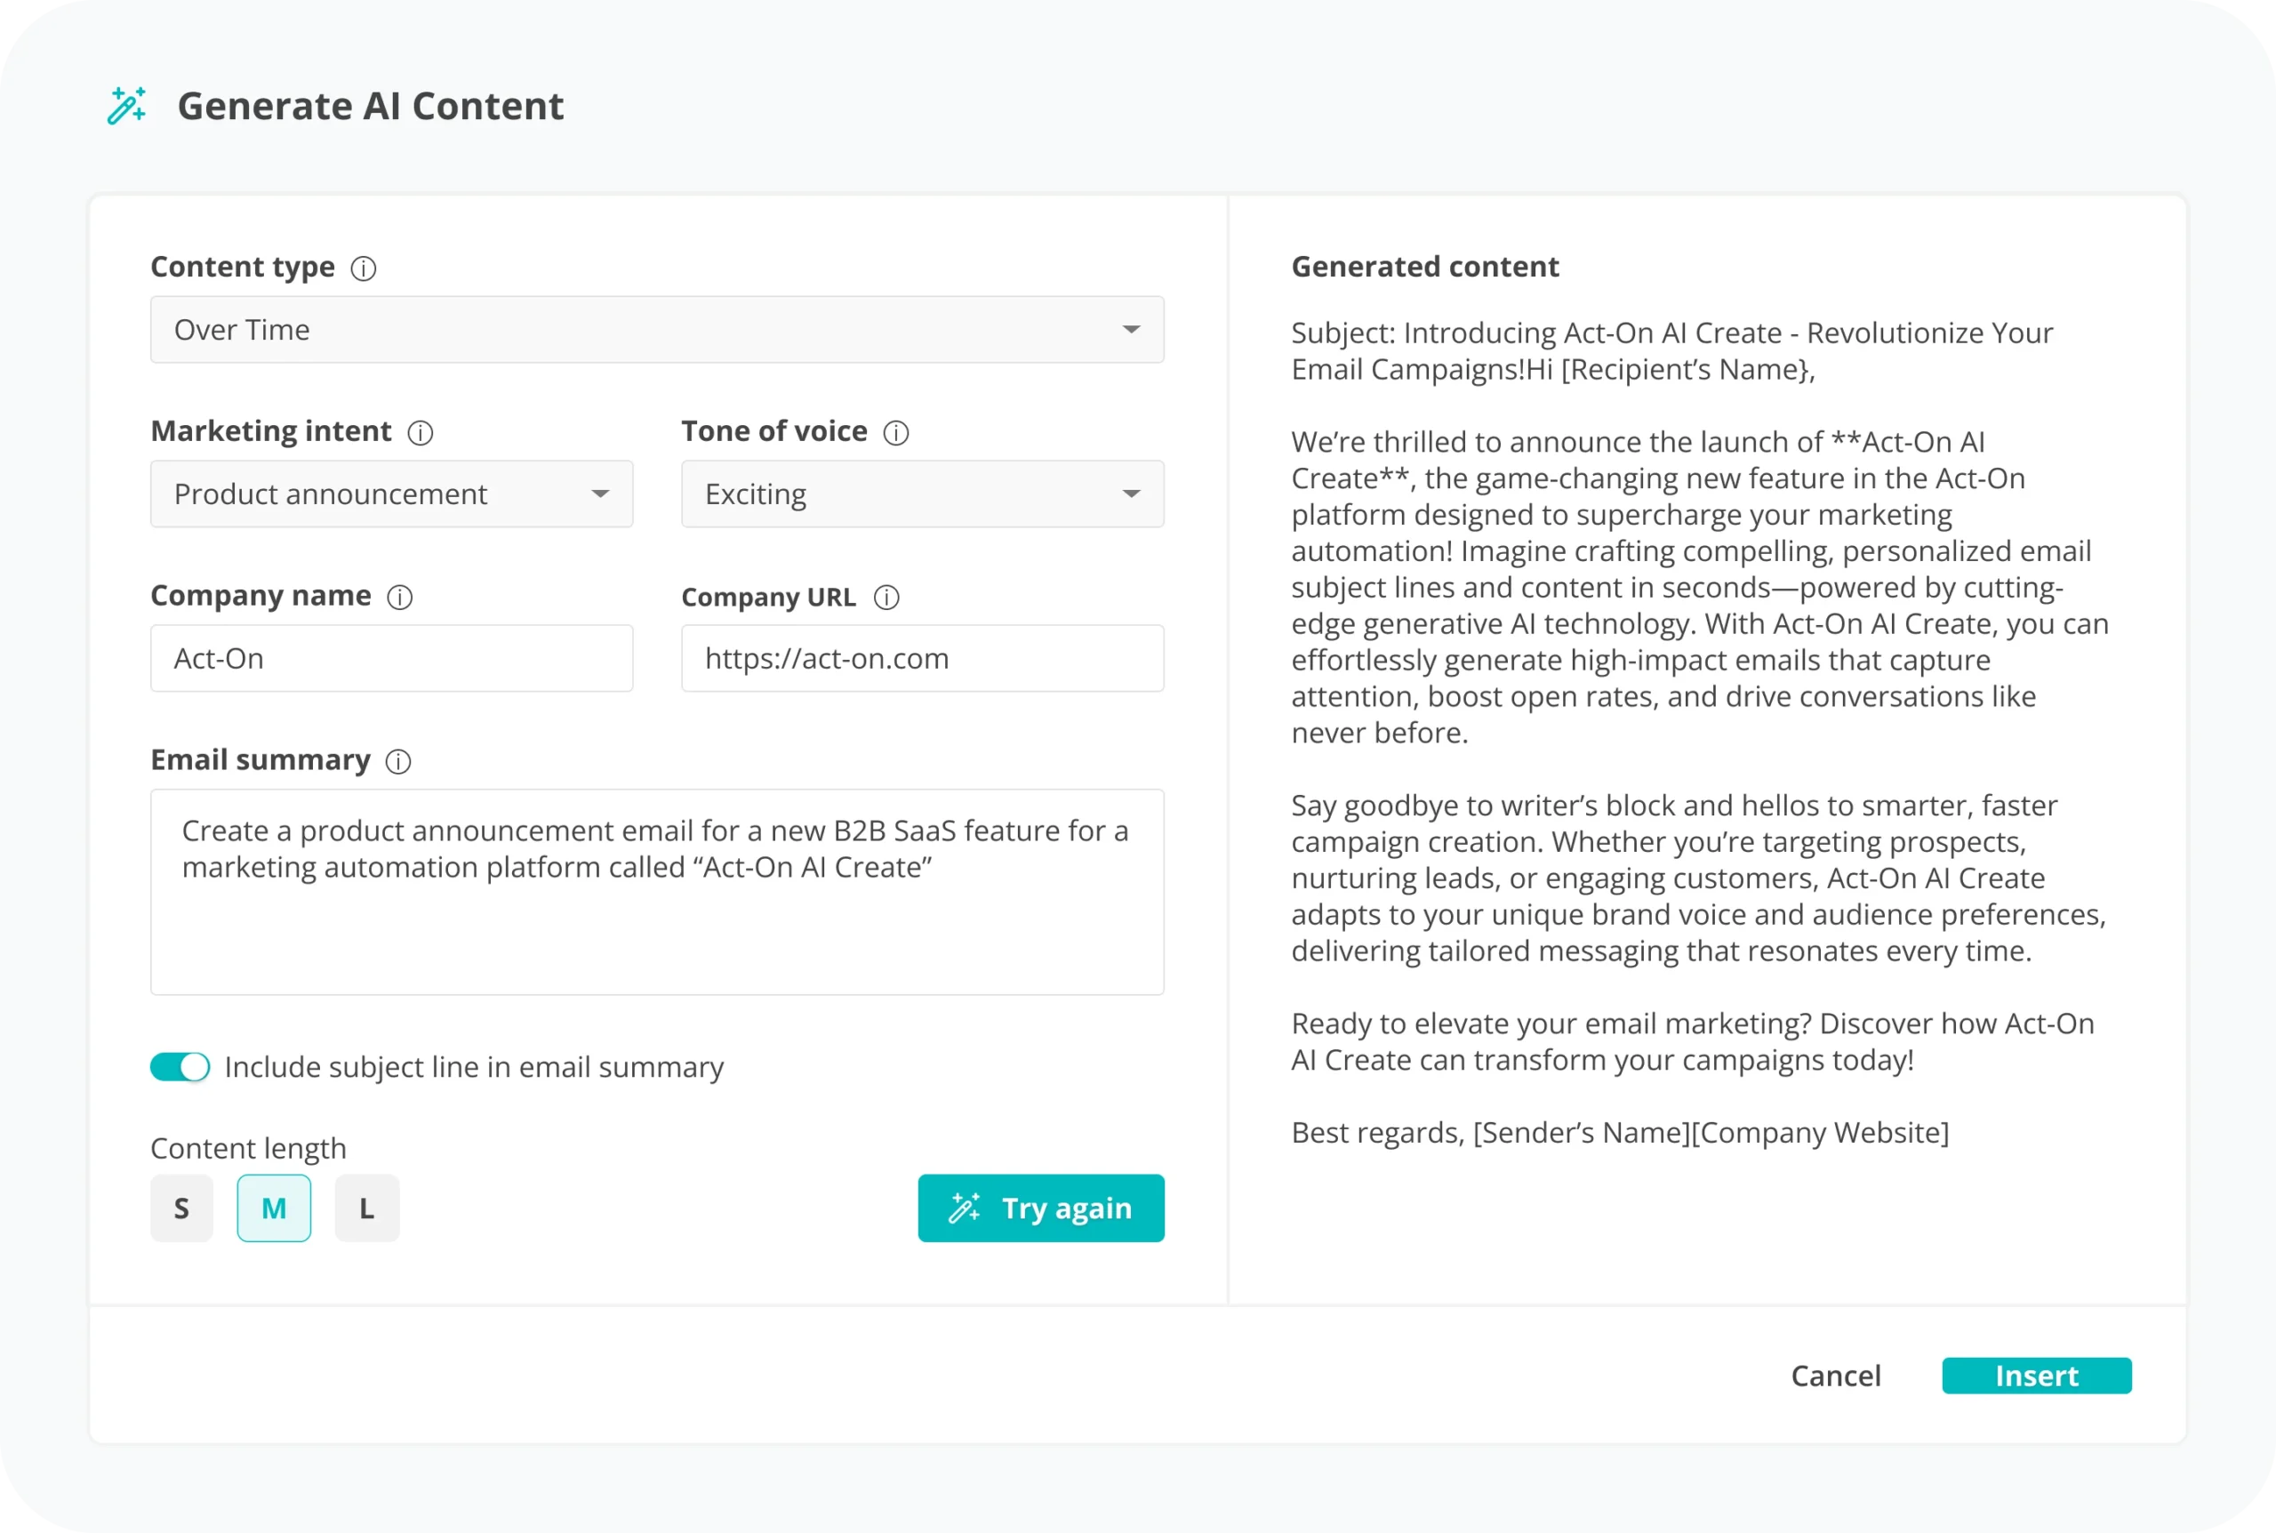
Task: Choose the M content length option
Action: point(274,1208)
